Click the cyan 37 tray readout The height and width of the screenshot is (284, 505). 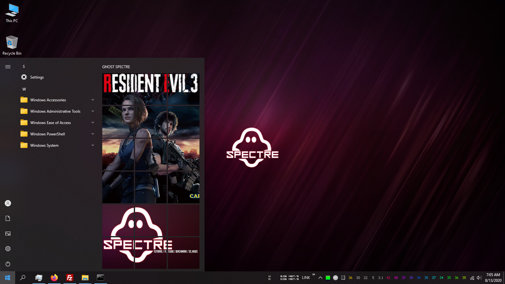point(434,278)
